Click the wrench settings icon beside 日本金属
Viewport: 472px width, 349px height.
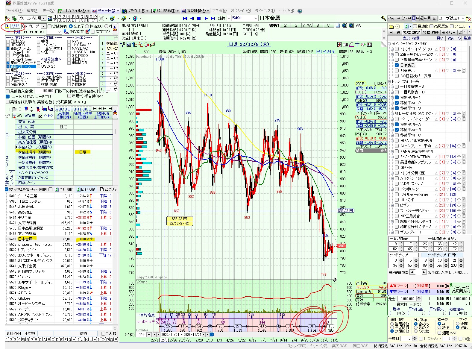383,18
